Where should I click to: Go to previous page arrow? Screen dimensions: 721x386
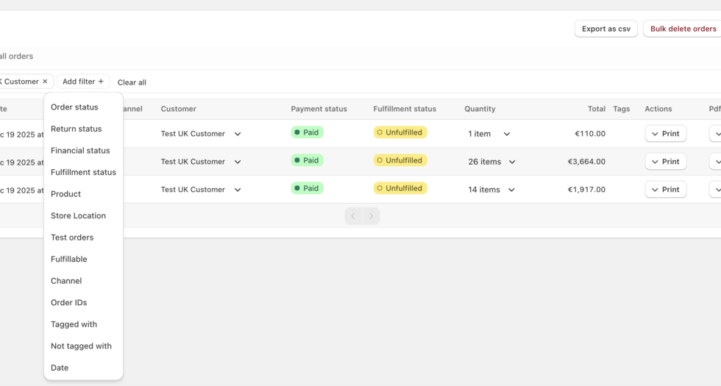(x=353, y=216)
